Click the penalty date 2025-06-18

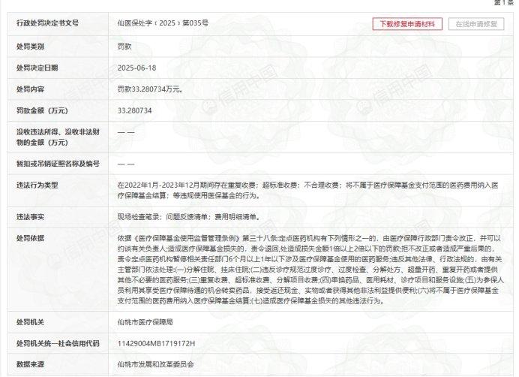[x=136, y=68]
